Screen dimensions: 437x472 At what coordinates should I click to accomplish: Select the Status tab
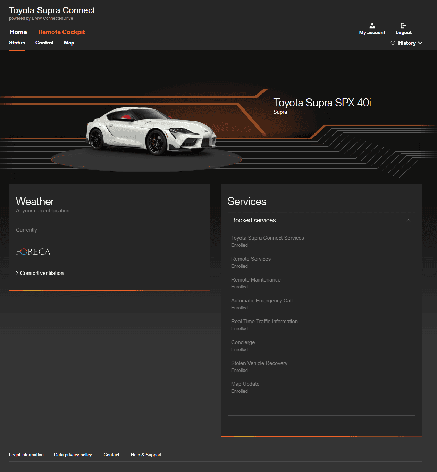(x=17, y=43)
